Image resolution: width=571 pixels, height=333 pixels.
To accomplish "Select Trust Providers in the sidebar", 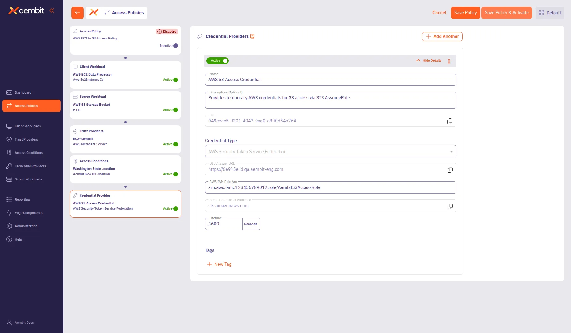I will click(27, 139).
